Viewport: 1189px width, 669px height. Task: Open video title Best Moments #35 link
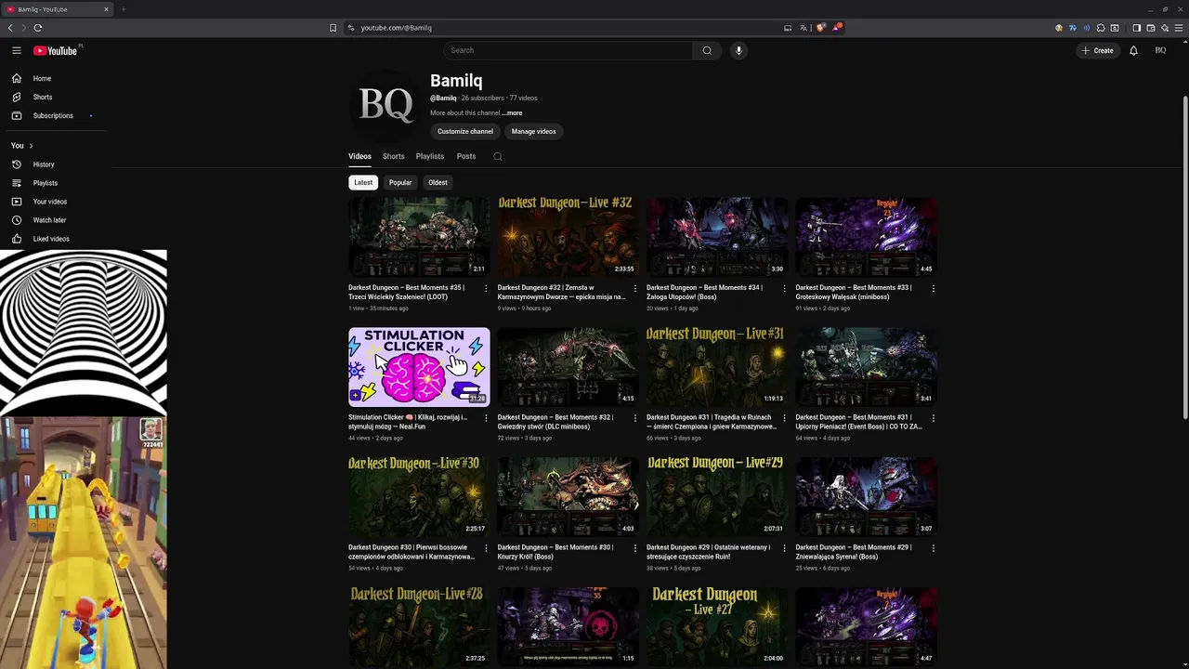(x=407, y=293)
